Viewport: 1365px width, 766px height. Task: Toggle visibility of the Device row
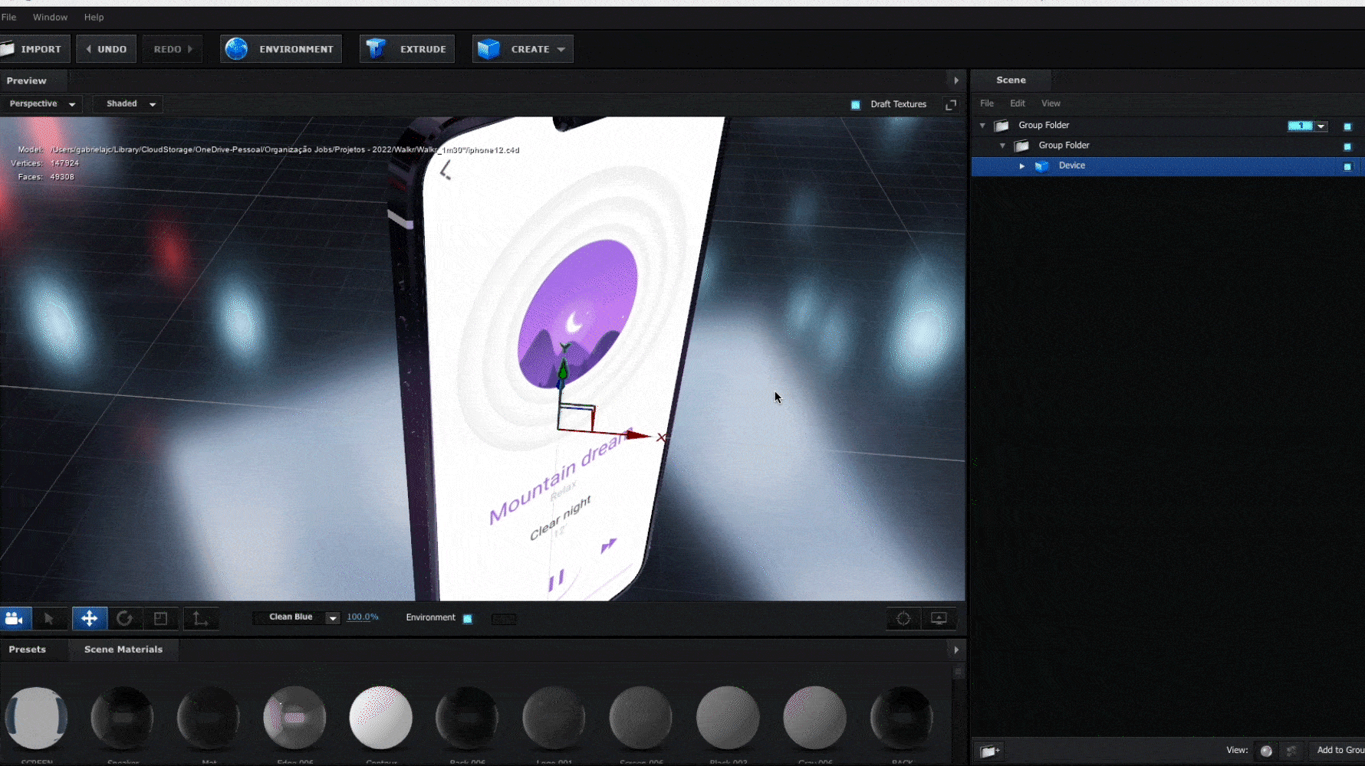[1347, 166]
